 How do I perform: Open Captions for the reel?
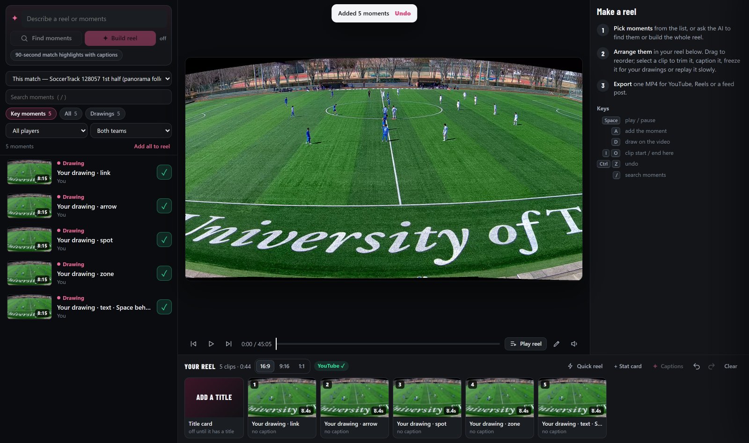pyautogui.click(x=668, y=366)
